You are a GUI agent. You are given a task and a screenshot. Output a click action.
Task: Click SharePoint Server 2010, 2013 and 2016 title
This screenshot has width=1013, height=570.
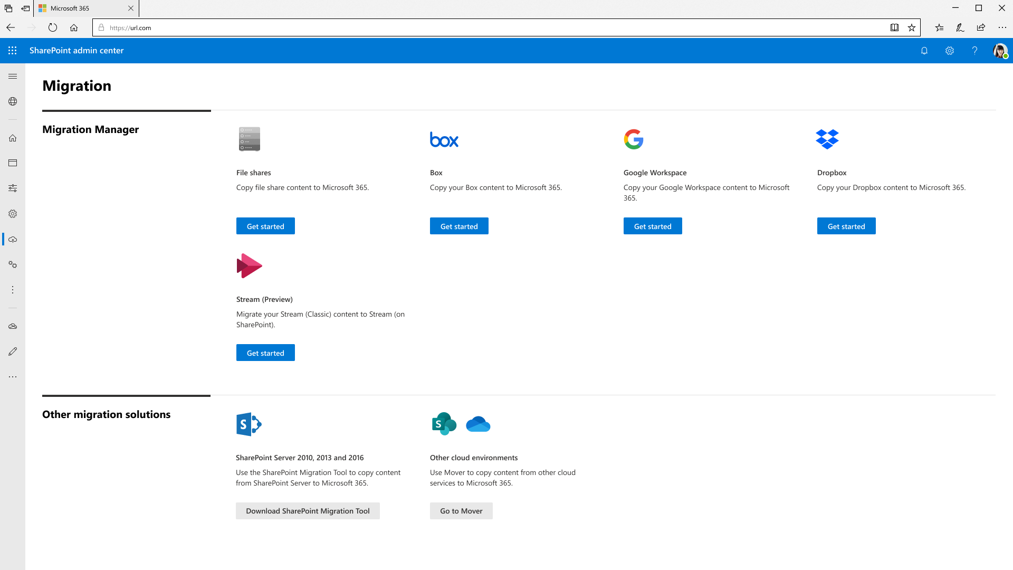pyautogui.click(x=300, y=458)
